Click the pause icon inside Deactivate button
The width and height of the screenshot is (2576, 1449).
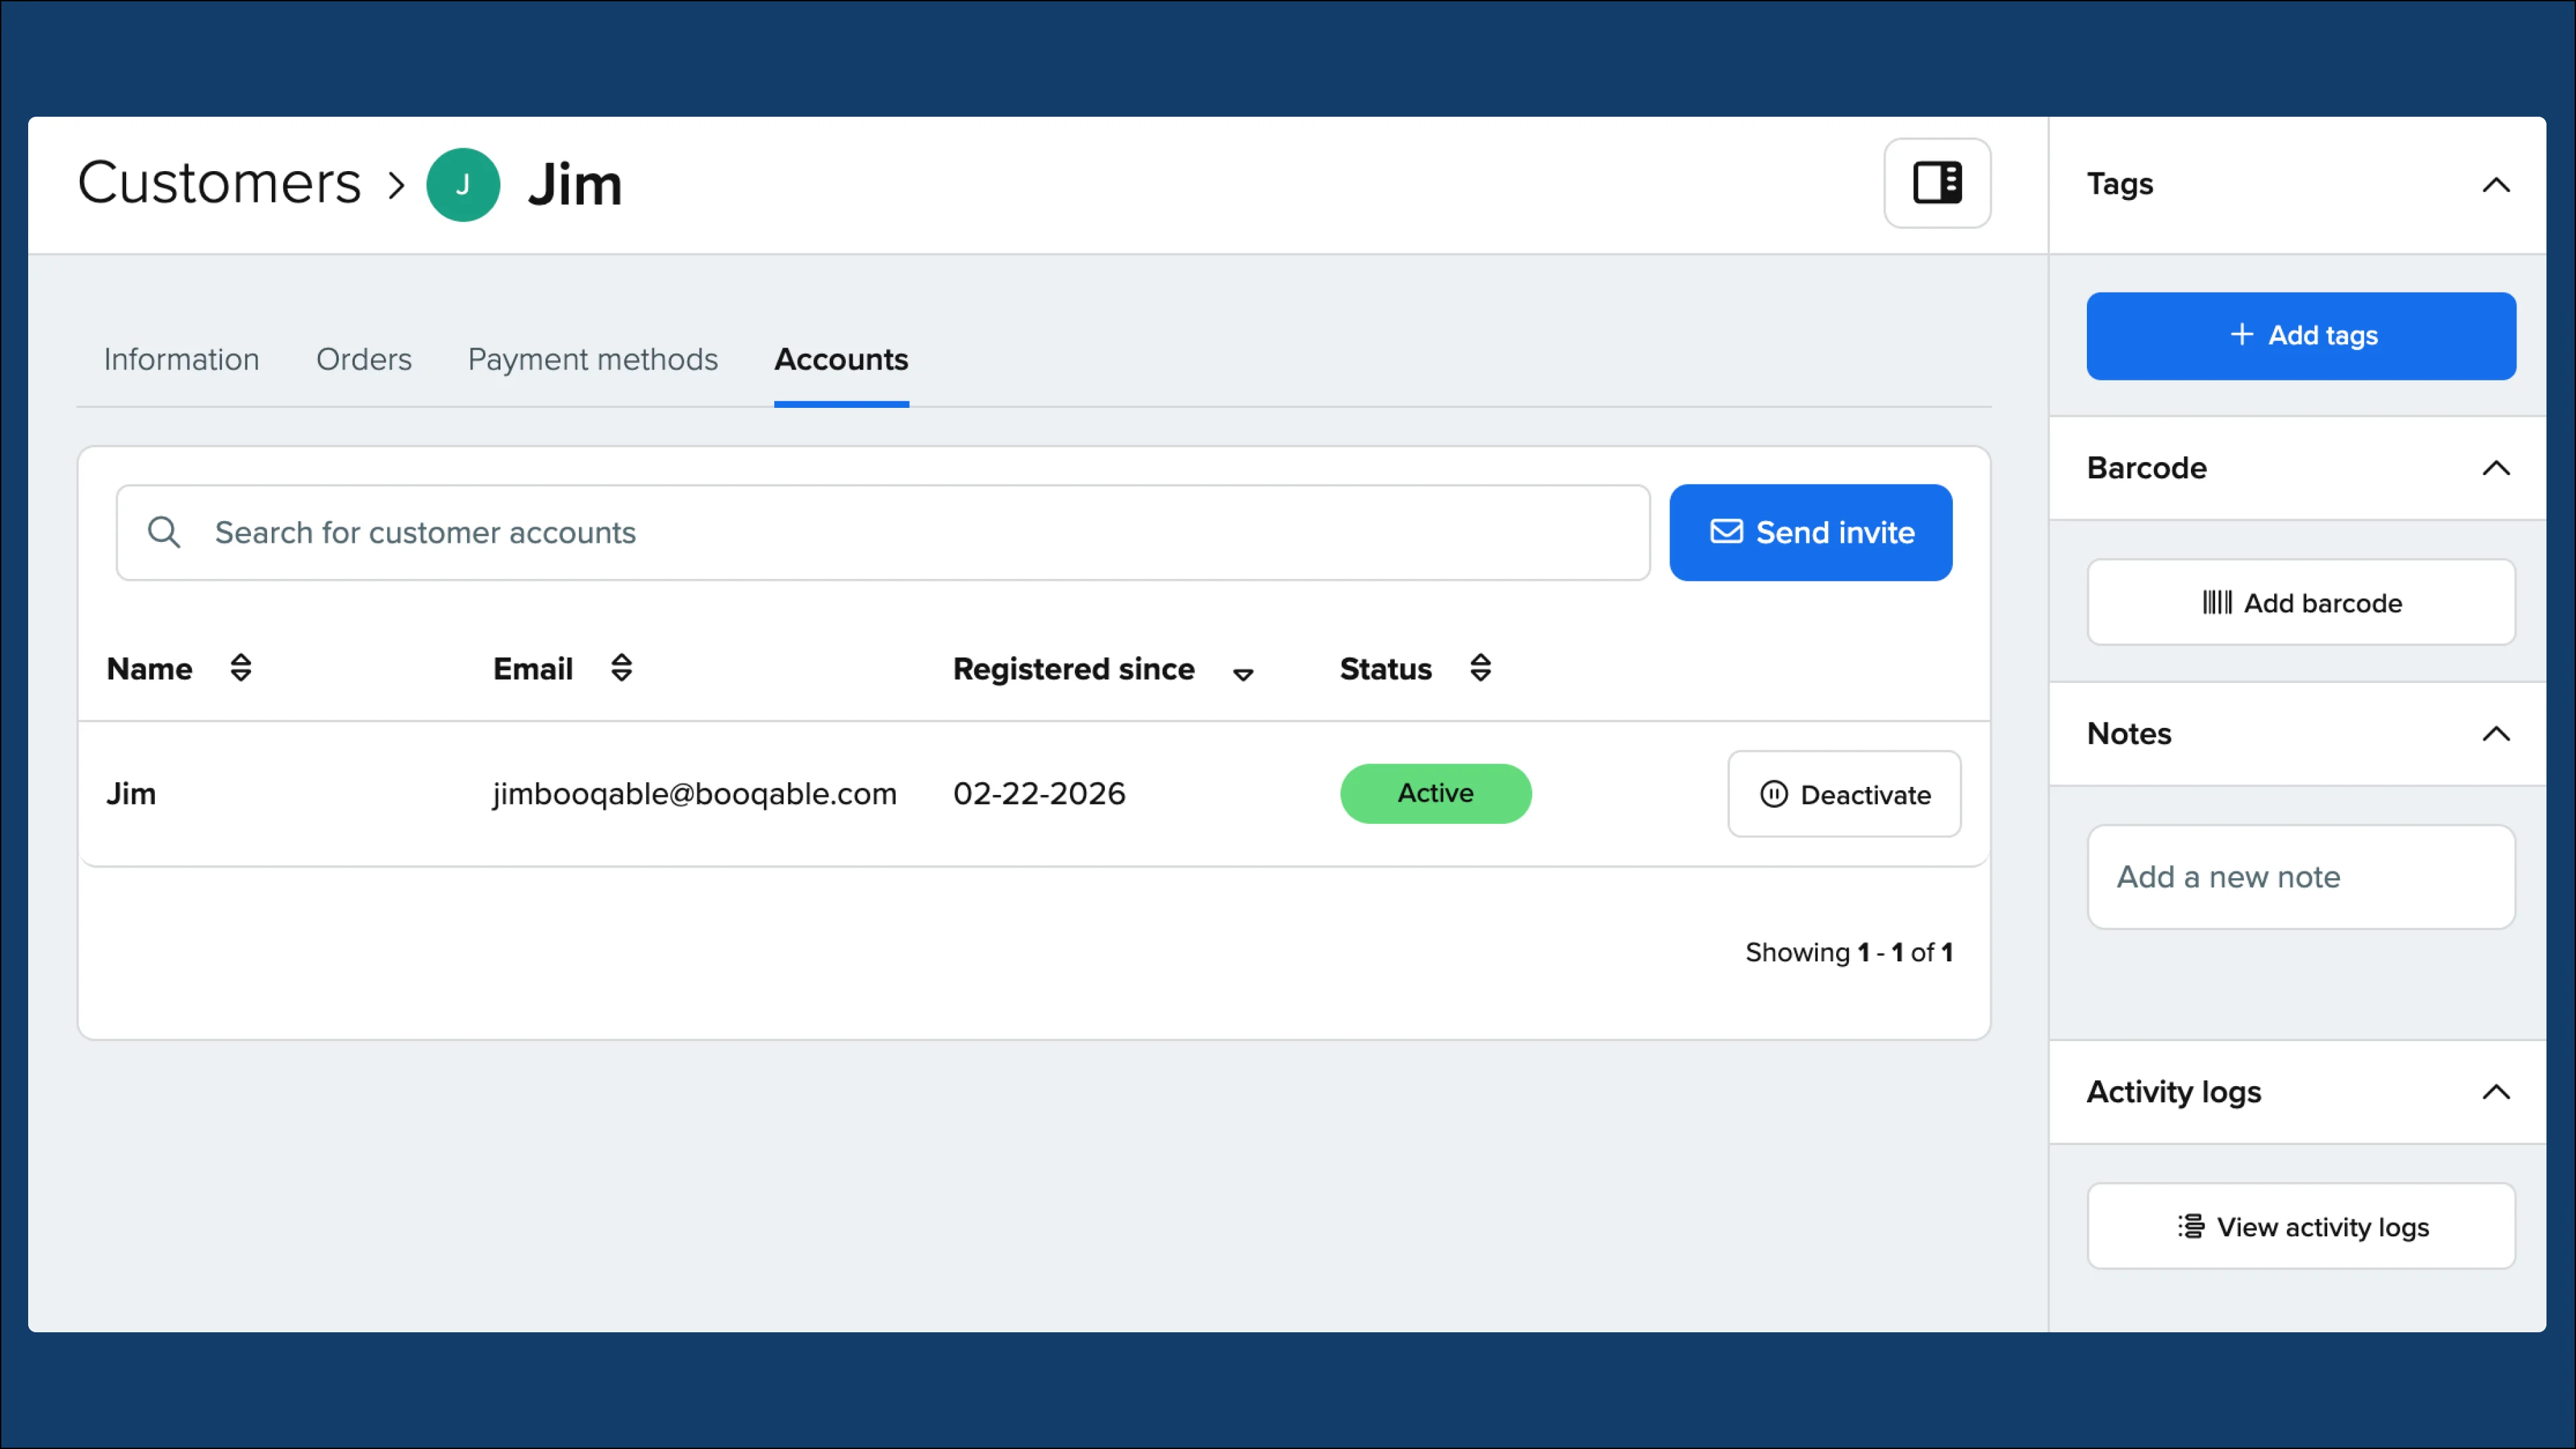tap(1774, 794)
